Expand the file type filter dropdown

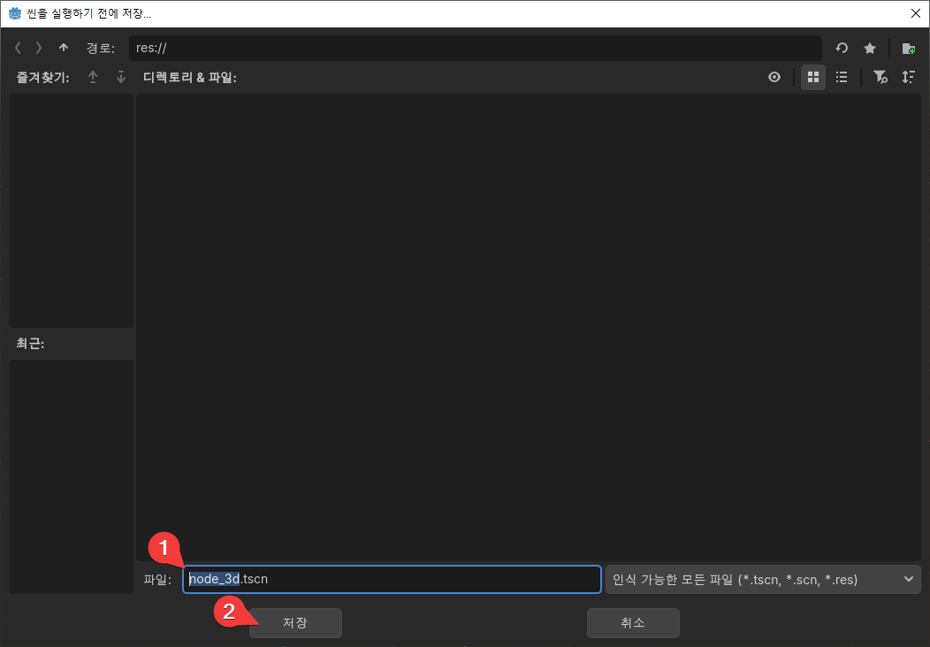[x=908, y=579]
